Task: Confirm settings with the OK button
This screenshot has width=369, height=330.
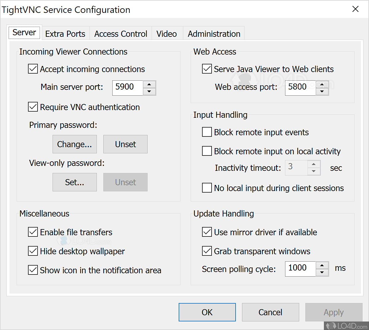Action: click(x=207, y=312)
